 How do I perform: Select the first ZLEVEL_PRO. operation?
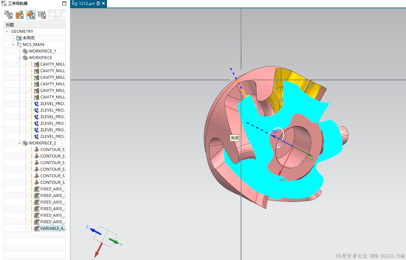(53, 104)
